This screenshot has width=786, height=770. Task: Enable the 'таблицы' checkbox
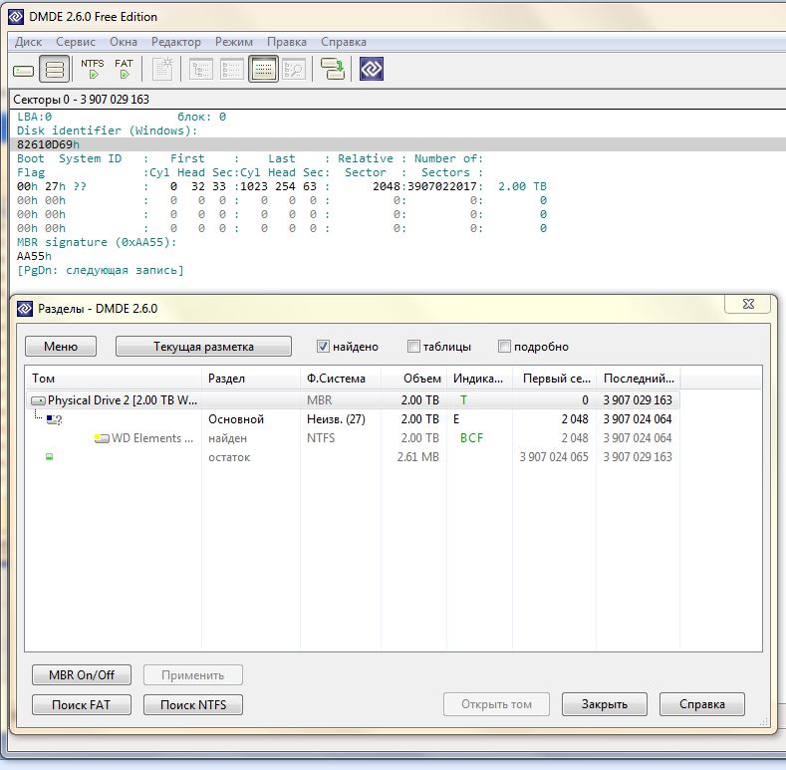(413, 347)
